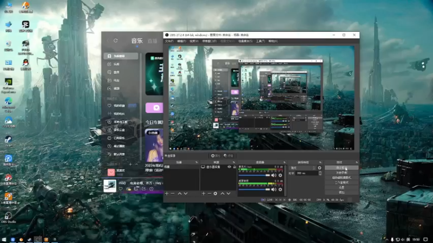
Task: Click the back arrow in the music app header
Action: [x=108, y=40]
